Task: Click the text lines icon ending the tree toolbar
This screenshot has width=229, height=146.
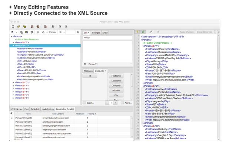Action: pos(78,32)
